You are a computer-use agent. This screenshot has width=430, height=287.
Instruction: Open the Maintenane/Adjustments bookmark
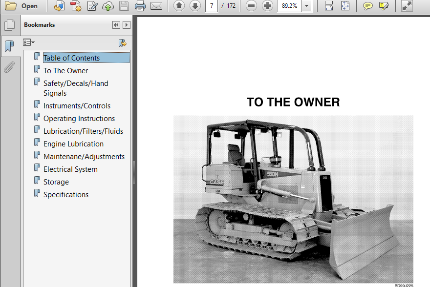[x=84, y=157]
